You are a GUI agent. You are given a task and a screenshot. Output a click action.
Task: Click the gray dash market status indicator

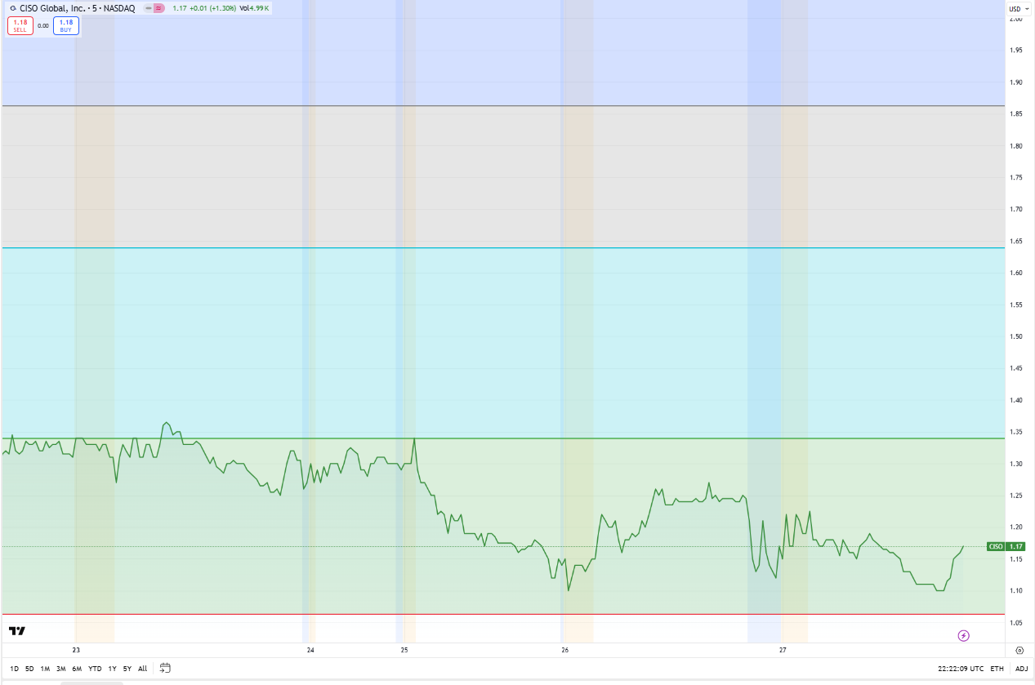[148, 8]
